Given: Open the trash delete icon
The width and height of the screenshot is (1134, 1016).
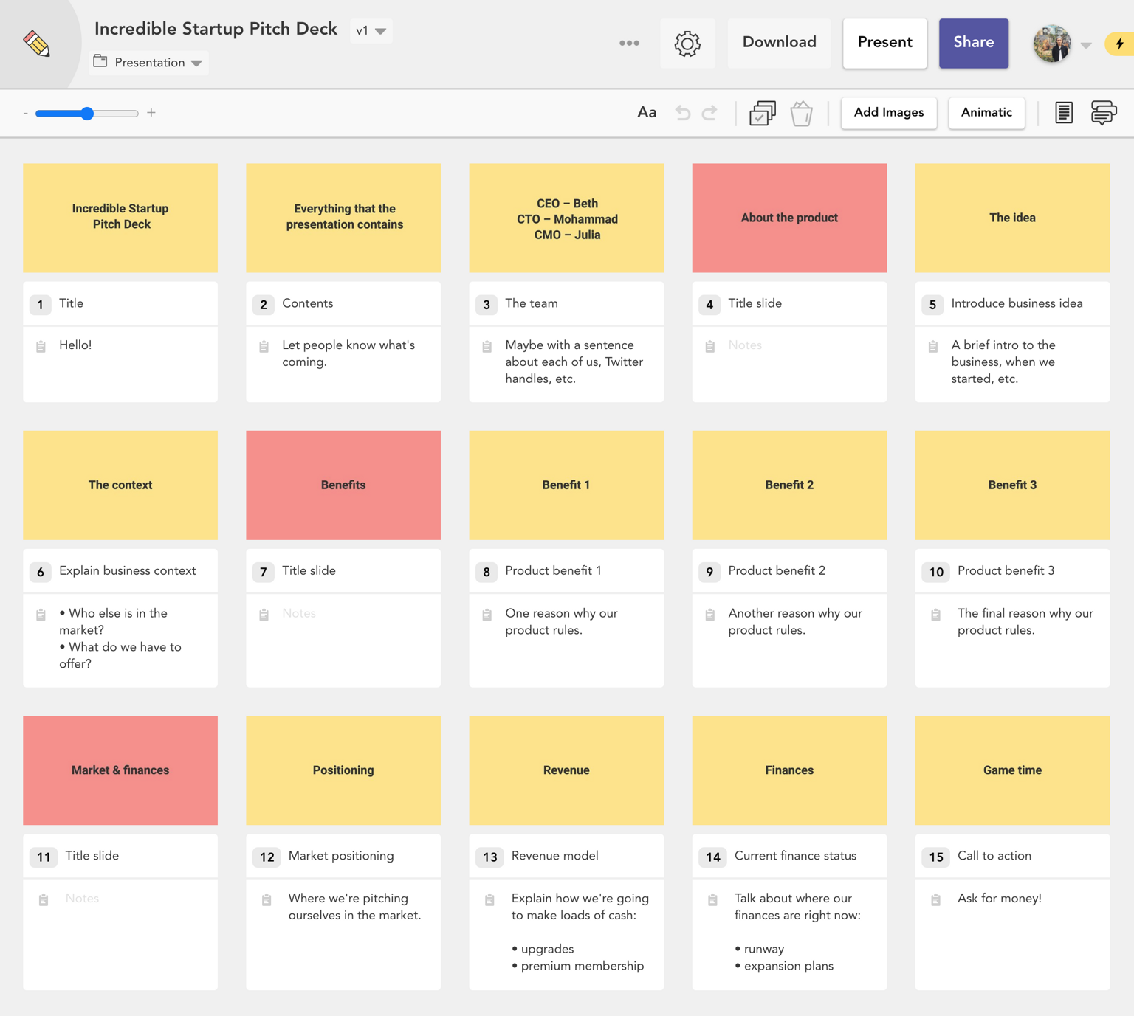Looking at the screenshot, I should pos(803,114).
